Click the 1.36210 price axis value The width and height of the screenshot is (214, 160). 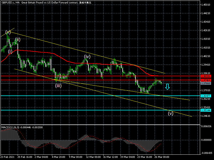pyautogui.click(x=206, y=99)
